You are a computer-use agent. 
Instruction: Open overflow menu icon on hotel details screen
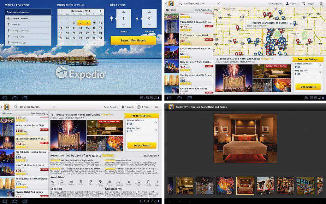[x=157, y=107]
